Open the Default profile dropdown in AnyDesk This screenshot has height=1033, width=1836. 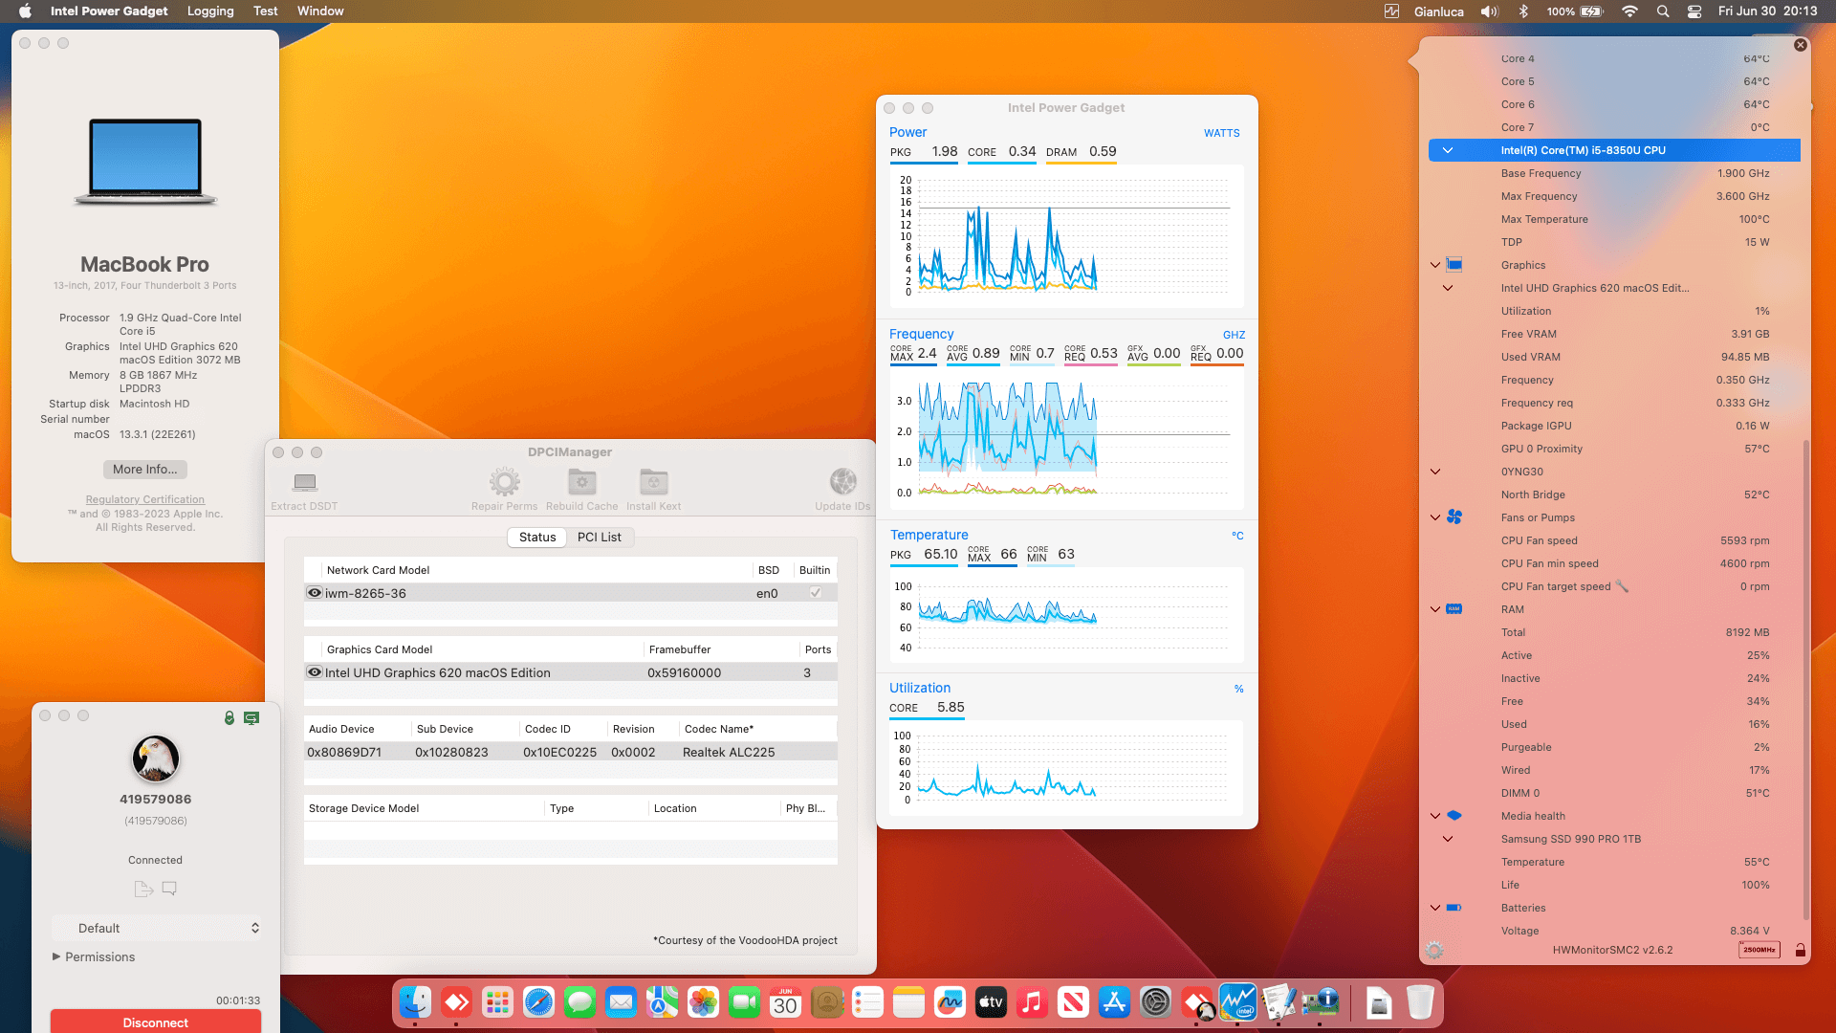pos(157,928)
